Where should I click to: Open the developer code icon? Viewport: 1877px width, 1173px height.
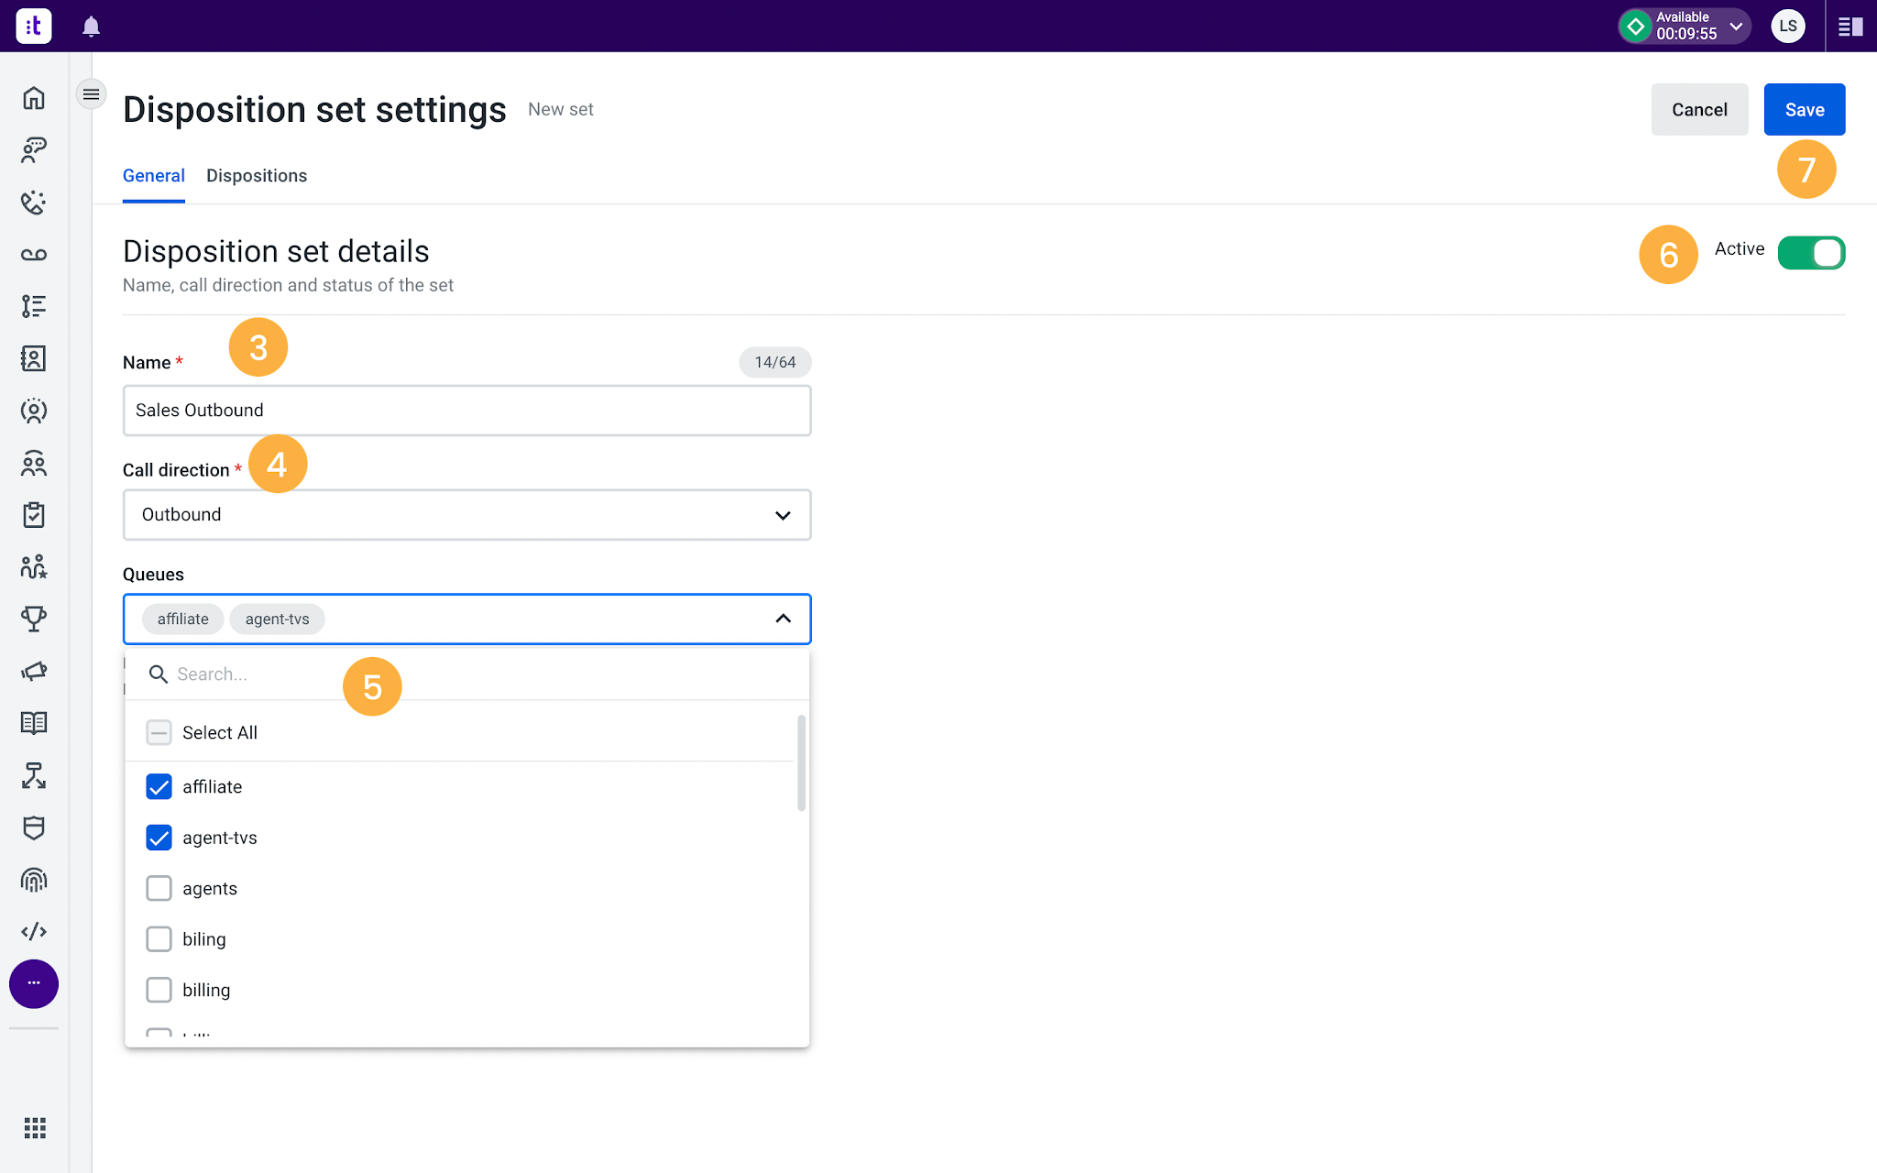point(34,931)
